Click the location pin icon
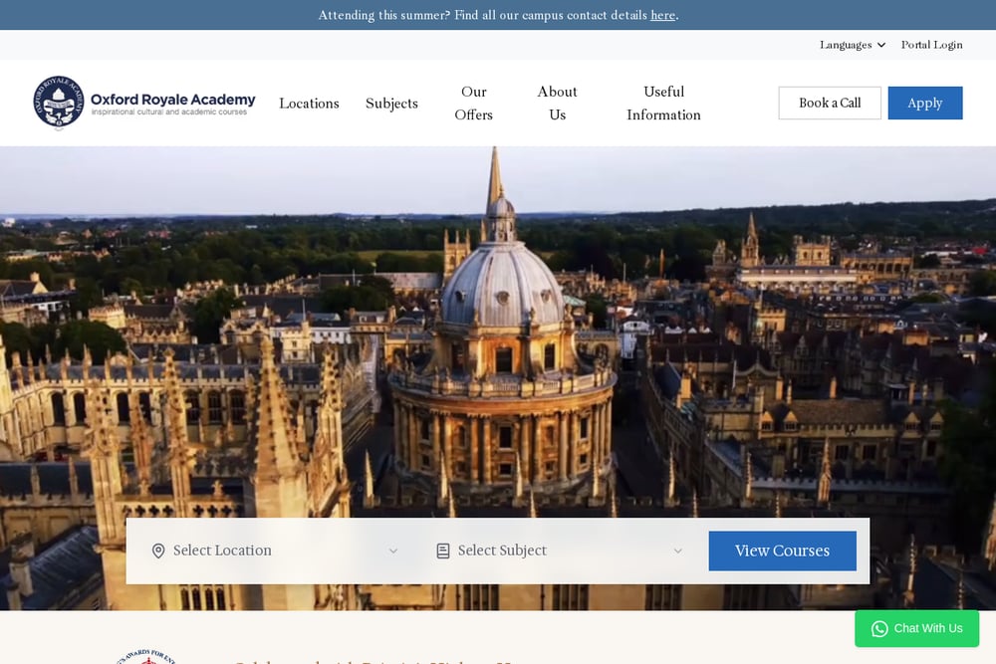 click(x=158, y=551)
